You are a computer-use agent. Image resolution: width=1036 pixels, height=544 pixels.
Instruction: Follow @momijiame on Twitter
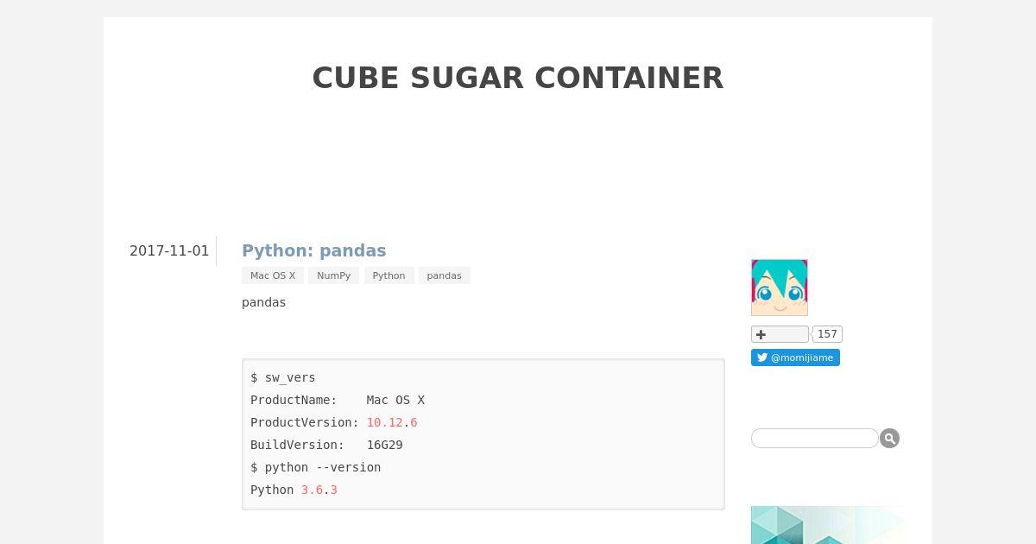pyautogui.click(x=795, y=357)
